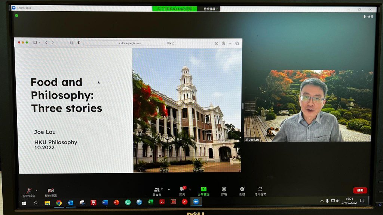Click the green share screen button
The image size is (383, 215).
(x=203, y=191)
